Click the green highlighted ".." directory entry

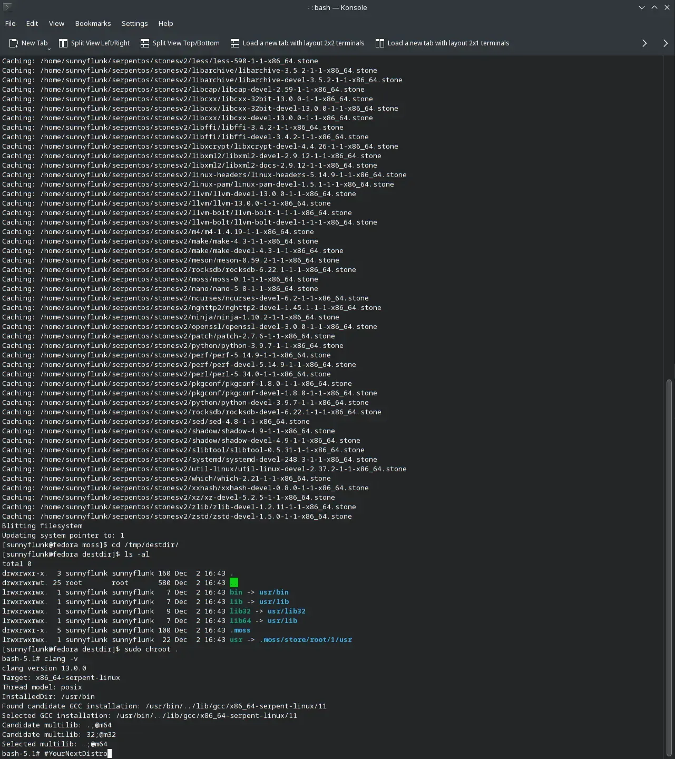(x=234, y=583)
